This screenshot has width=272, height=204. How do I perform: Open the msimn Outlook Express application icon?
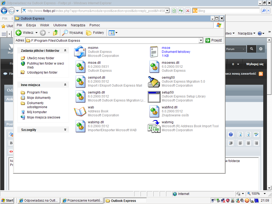point(80,52)
